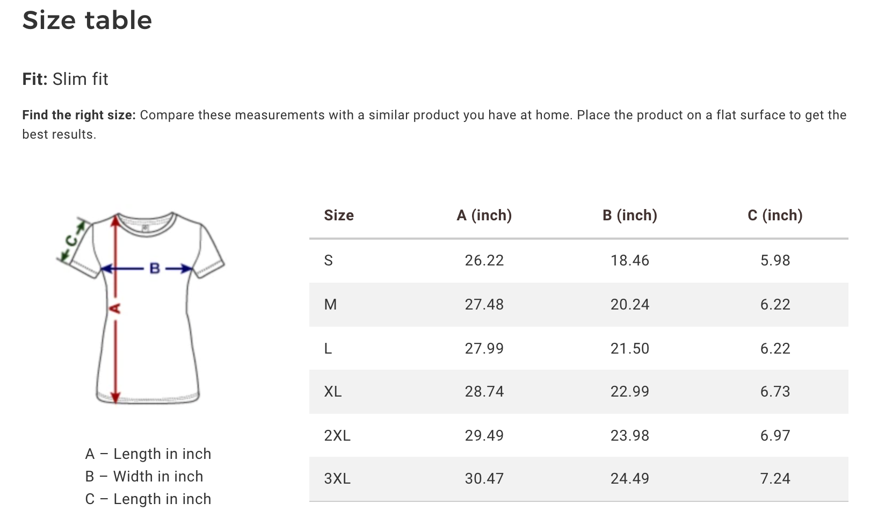
Task: Click the C (inch) column header
Action: [775, 215]
